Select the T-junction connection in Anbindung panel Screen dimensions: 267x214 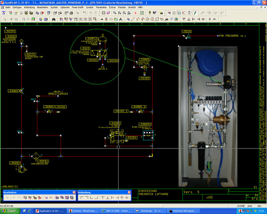pos(103,198)
